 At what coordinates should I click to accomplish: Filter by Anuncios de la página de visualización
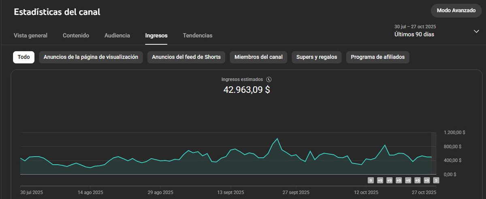91,57
